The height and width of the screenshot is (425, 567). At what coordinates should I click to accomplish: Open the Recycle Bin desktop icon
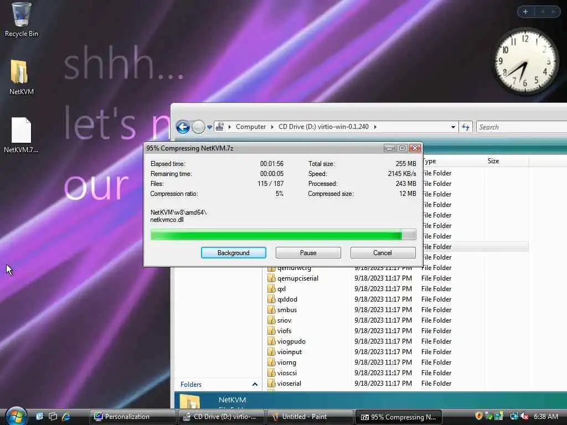coord(21,19)
